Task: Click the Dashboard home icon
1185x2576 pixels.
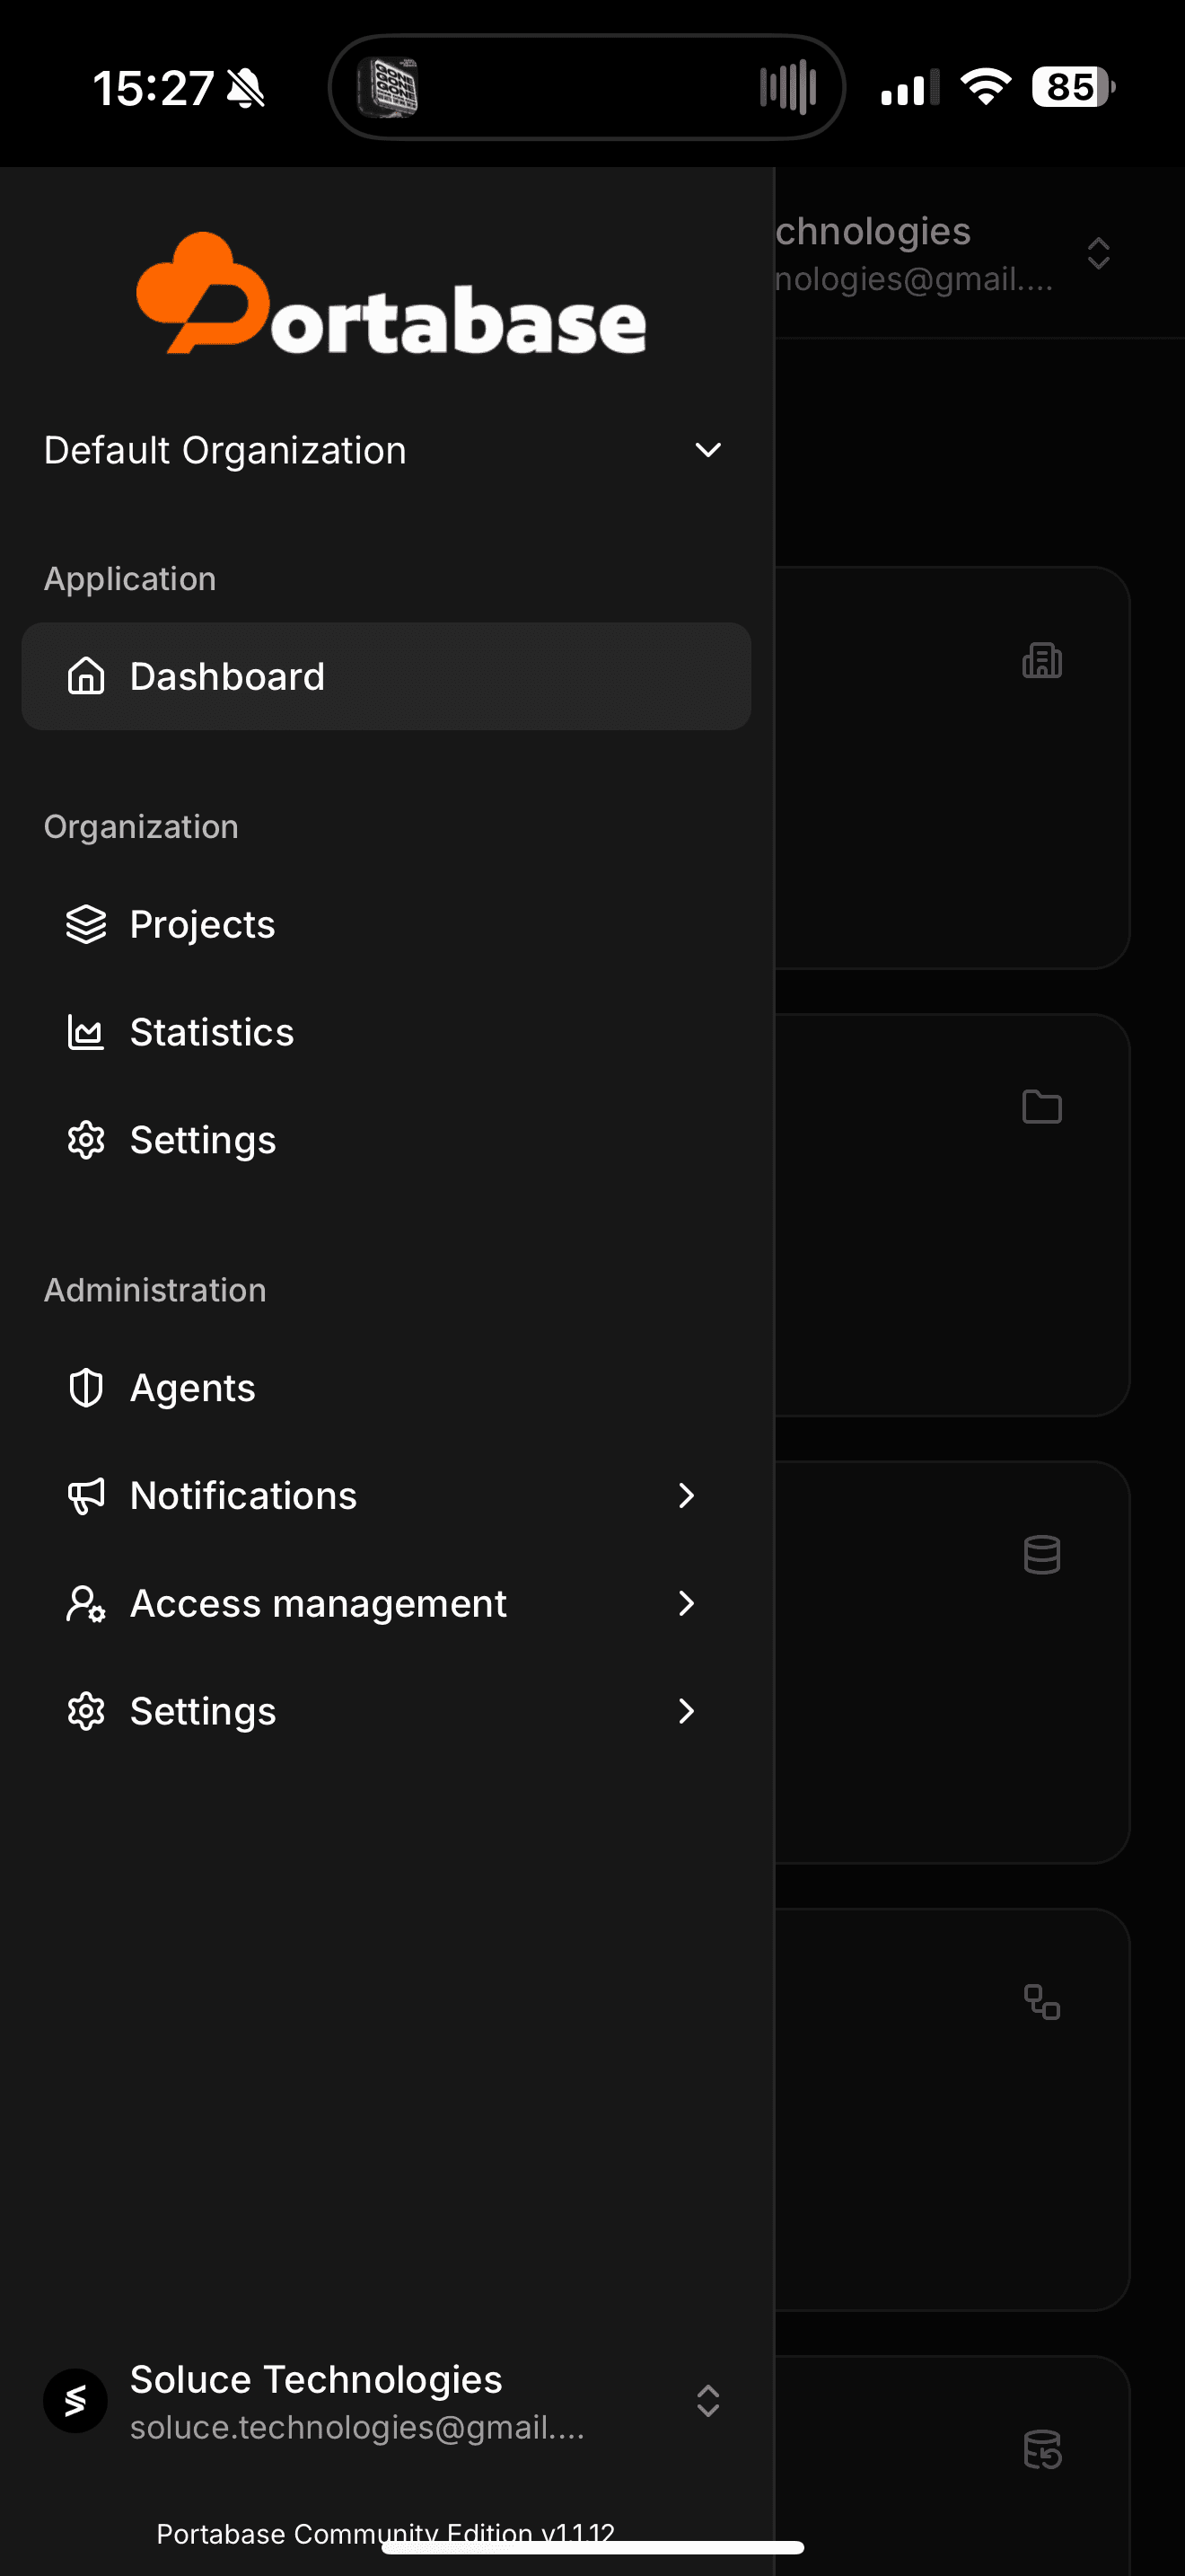Action: pos(86,676)
